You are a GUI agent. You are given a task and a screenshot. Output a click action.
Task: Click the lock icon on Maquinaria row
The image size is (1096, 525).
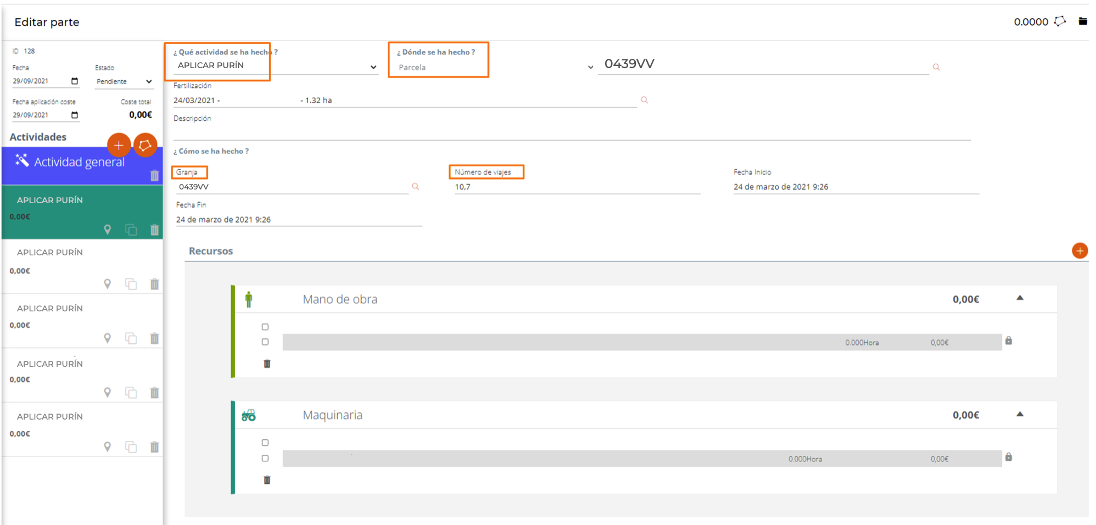click(1009, 457)
